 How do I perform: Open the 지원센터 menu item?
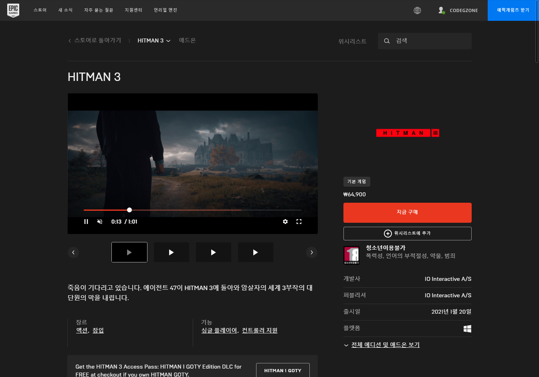pyautogui.click(x=133, y=10)
